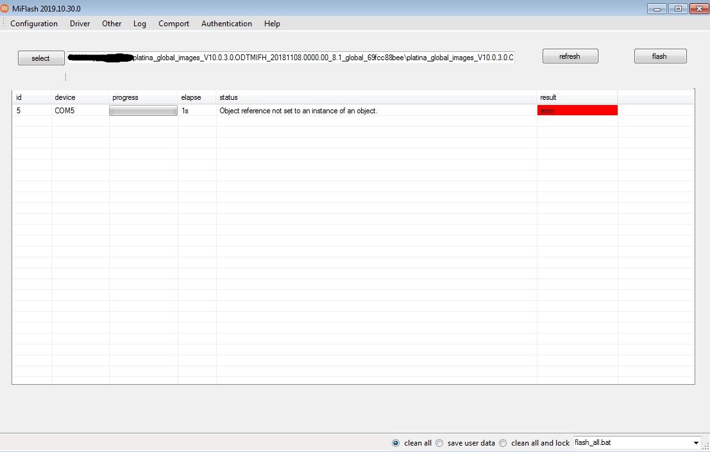Viewport: 710px width, 452px height.
Task: Click the select button to choose firmware folder
Action: point(41,58)
